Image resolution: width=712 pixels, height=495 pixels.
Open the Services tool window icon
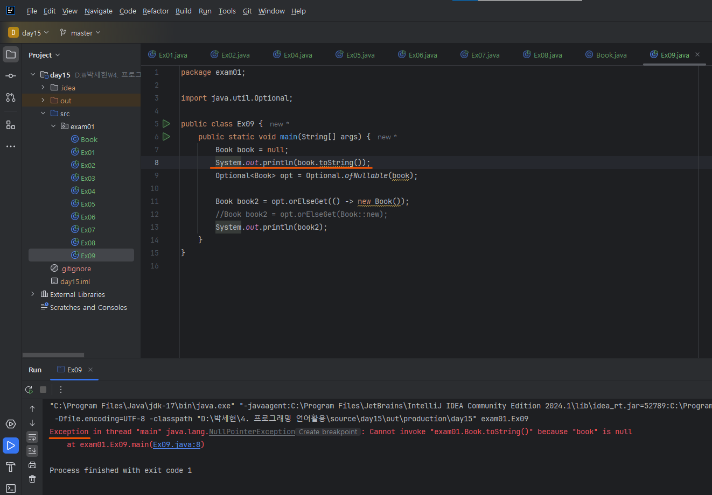pyautogui.click(x=11, y=424)
